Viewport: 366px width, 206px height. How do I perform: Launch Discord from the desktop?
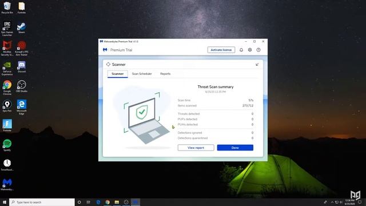click(22, 67)
